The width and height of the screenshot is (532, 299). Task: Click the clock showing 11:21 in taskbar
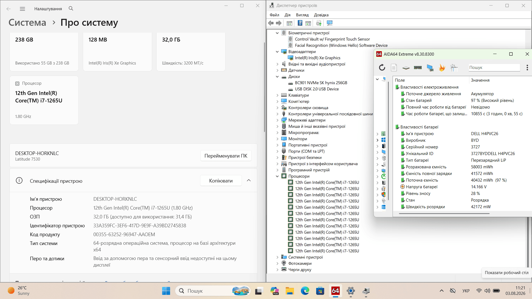515,291
